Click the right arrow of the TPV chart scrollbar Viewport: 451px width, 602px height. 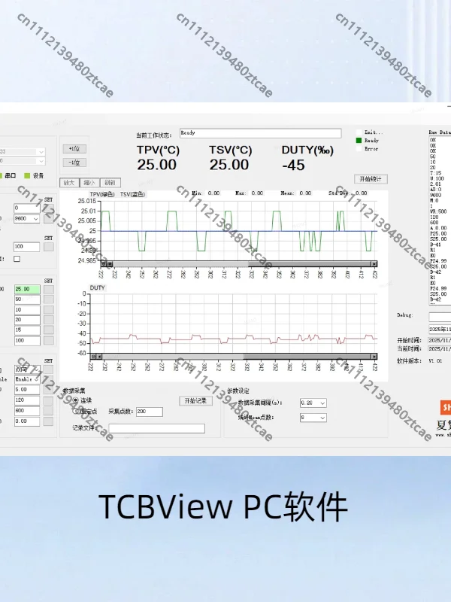(374, 264)
